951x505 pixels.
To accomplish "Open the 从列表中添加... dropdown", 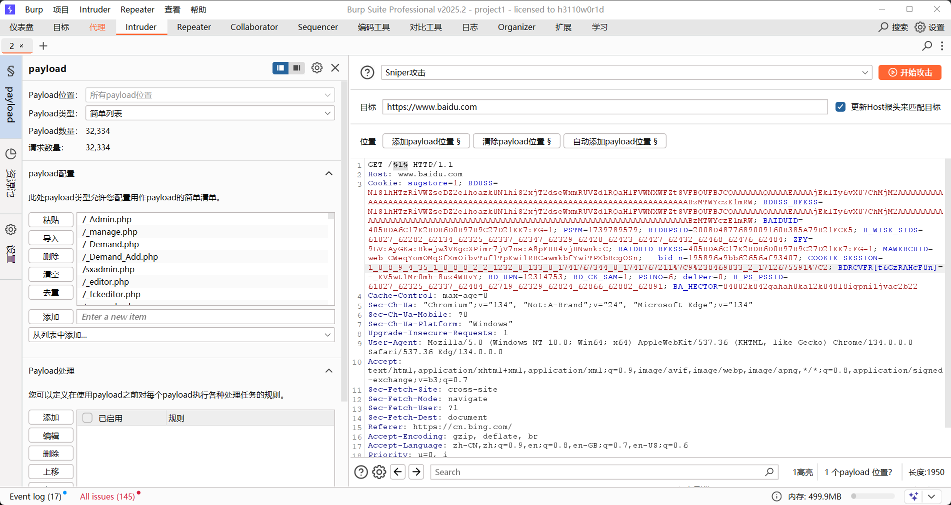I will pyautogui.click(x=181, y=335).
